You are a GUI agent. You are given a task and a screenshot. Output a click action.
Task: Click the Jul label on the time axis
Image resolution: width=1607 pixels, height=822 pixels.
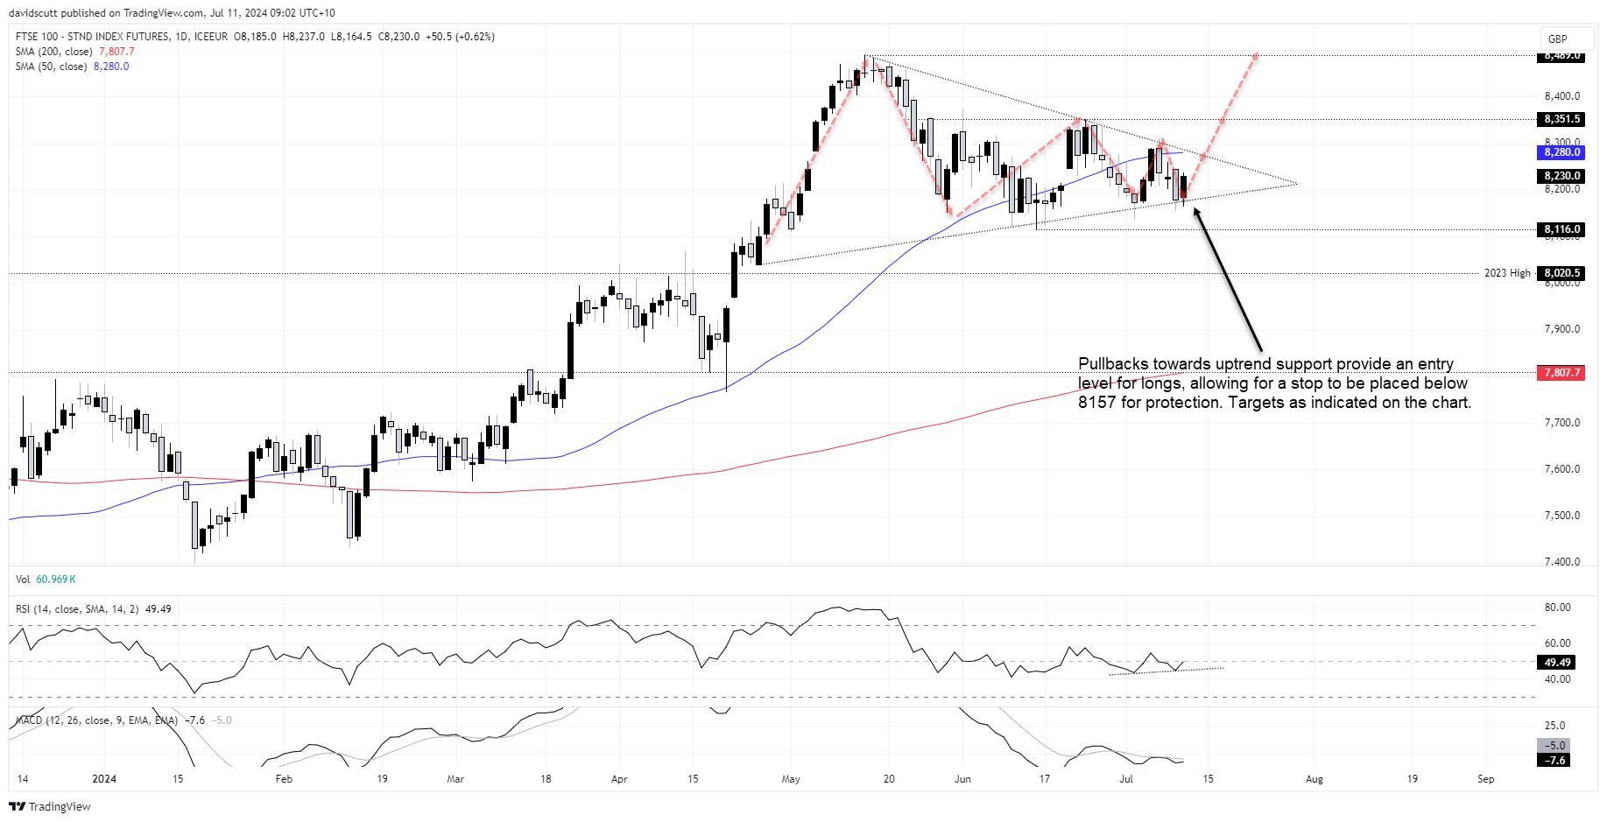pos(1126,779)
